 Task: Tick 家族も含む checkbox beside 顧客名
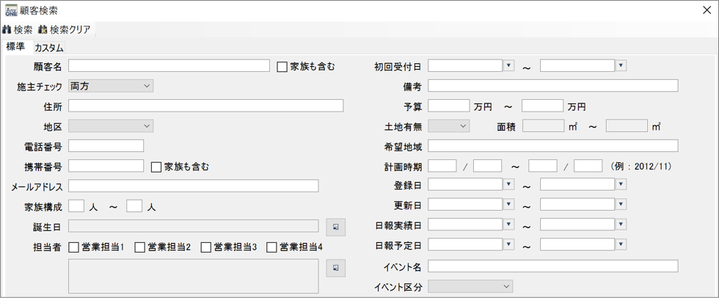click(282, 67)
